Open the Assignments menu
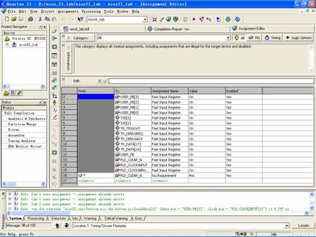The height and width of the screenshot is (237, 316). tap(68, 11)
